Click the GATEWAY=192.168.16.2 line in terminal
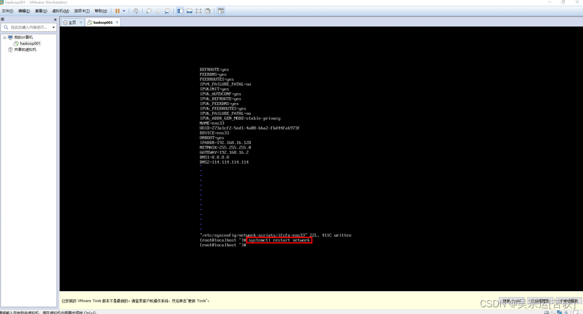Image resolution: width=583 pixels, height=314 pixels. click(224, 152)
